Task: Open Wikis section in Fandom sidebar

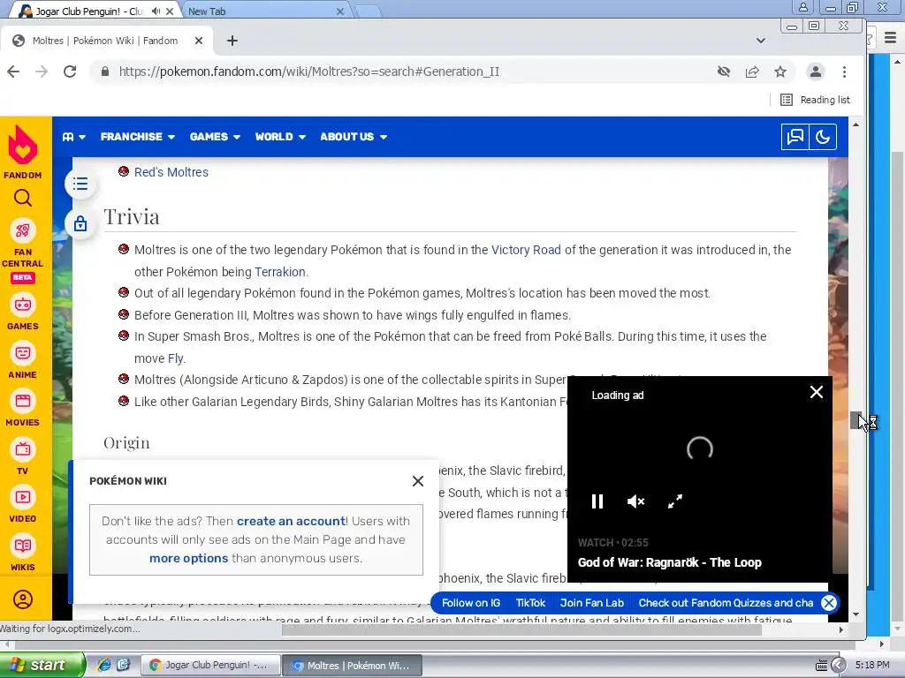Action: (22, 553)
